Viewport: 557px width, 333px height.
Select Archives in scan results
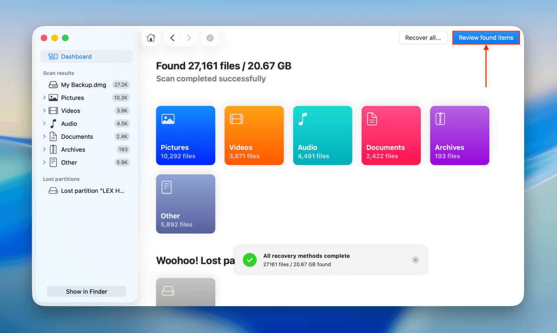86,150
